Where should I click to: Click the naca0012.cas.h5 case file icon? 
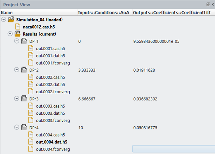[x=18, y=27]
